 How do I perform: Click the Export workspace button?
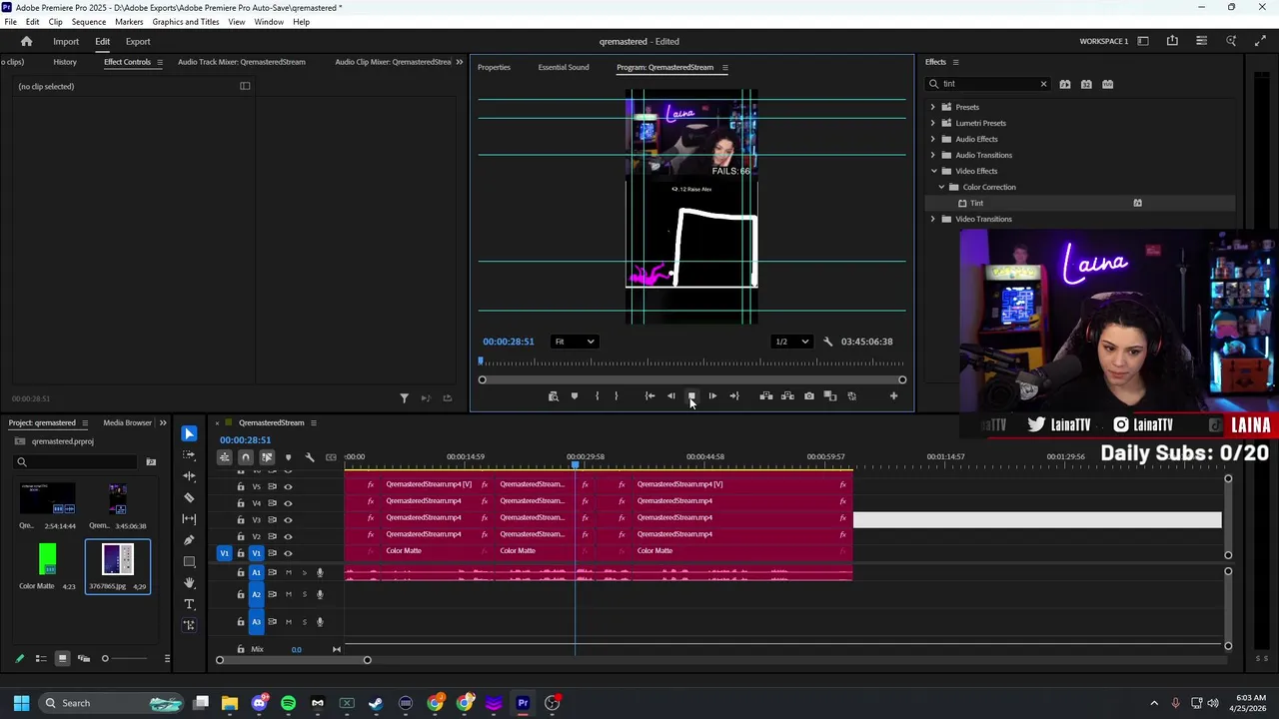tap(138, 41)
